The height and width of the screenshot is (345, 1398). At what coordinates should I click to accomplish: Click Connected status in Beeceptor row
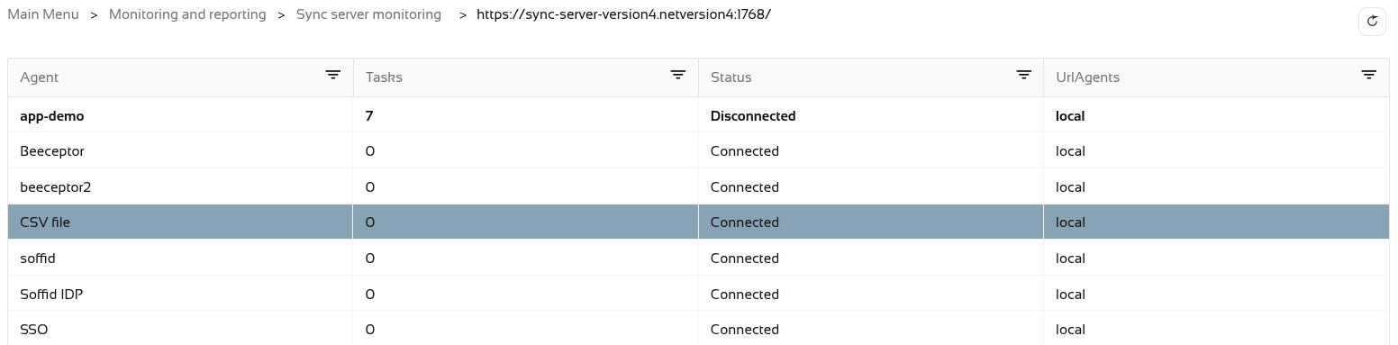point(745,151)
